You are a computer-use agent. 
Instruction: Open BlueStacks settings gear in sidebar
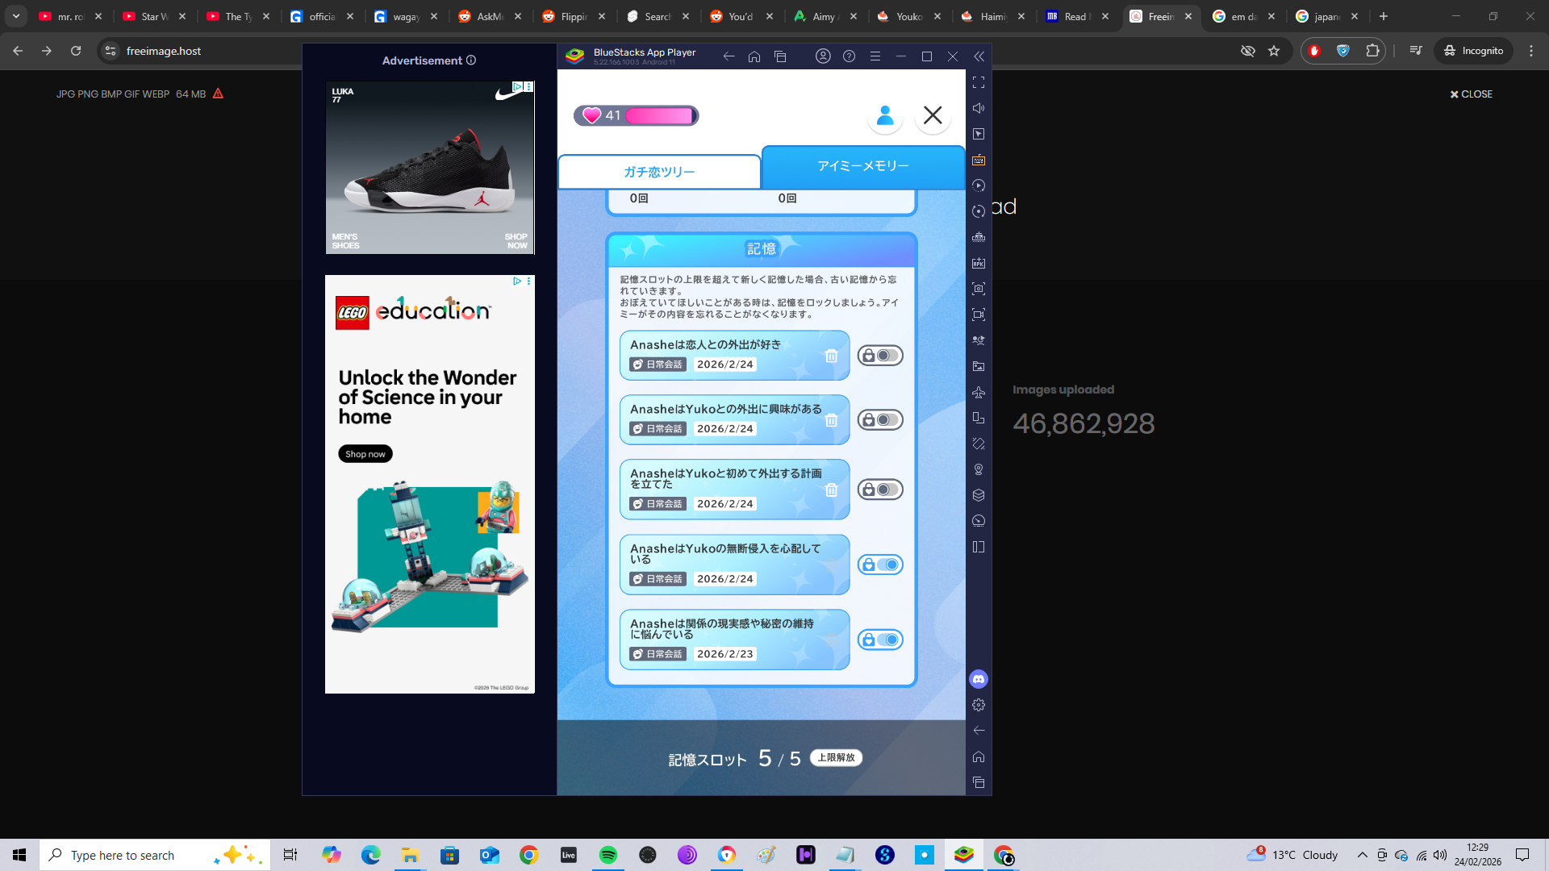pos(979,705)
